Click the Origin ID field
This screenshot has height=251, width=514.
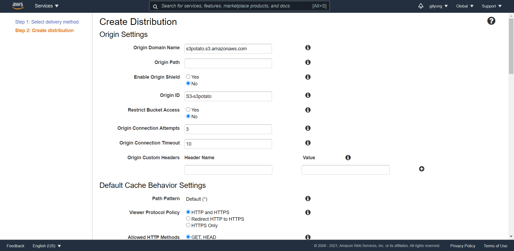click(228, 96)
